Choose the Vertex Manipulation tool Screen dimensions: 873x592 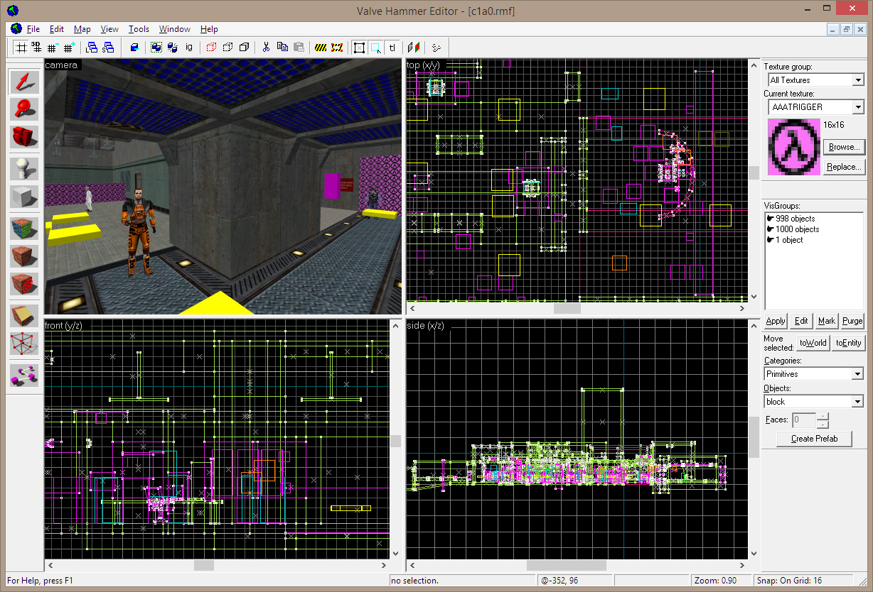click(24, 342)
